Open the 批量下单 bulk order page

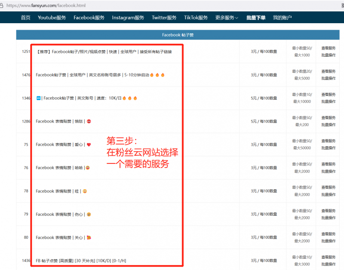pos(256,18)
